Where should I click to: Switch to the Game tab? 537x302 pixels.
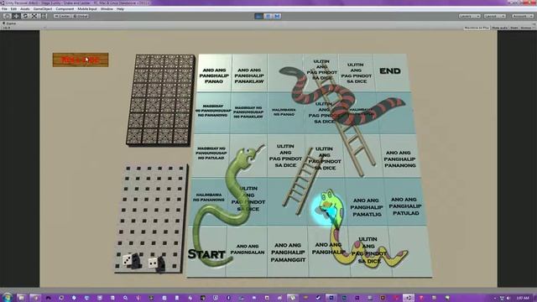point(9,23)
